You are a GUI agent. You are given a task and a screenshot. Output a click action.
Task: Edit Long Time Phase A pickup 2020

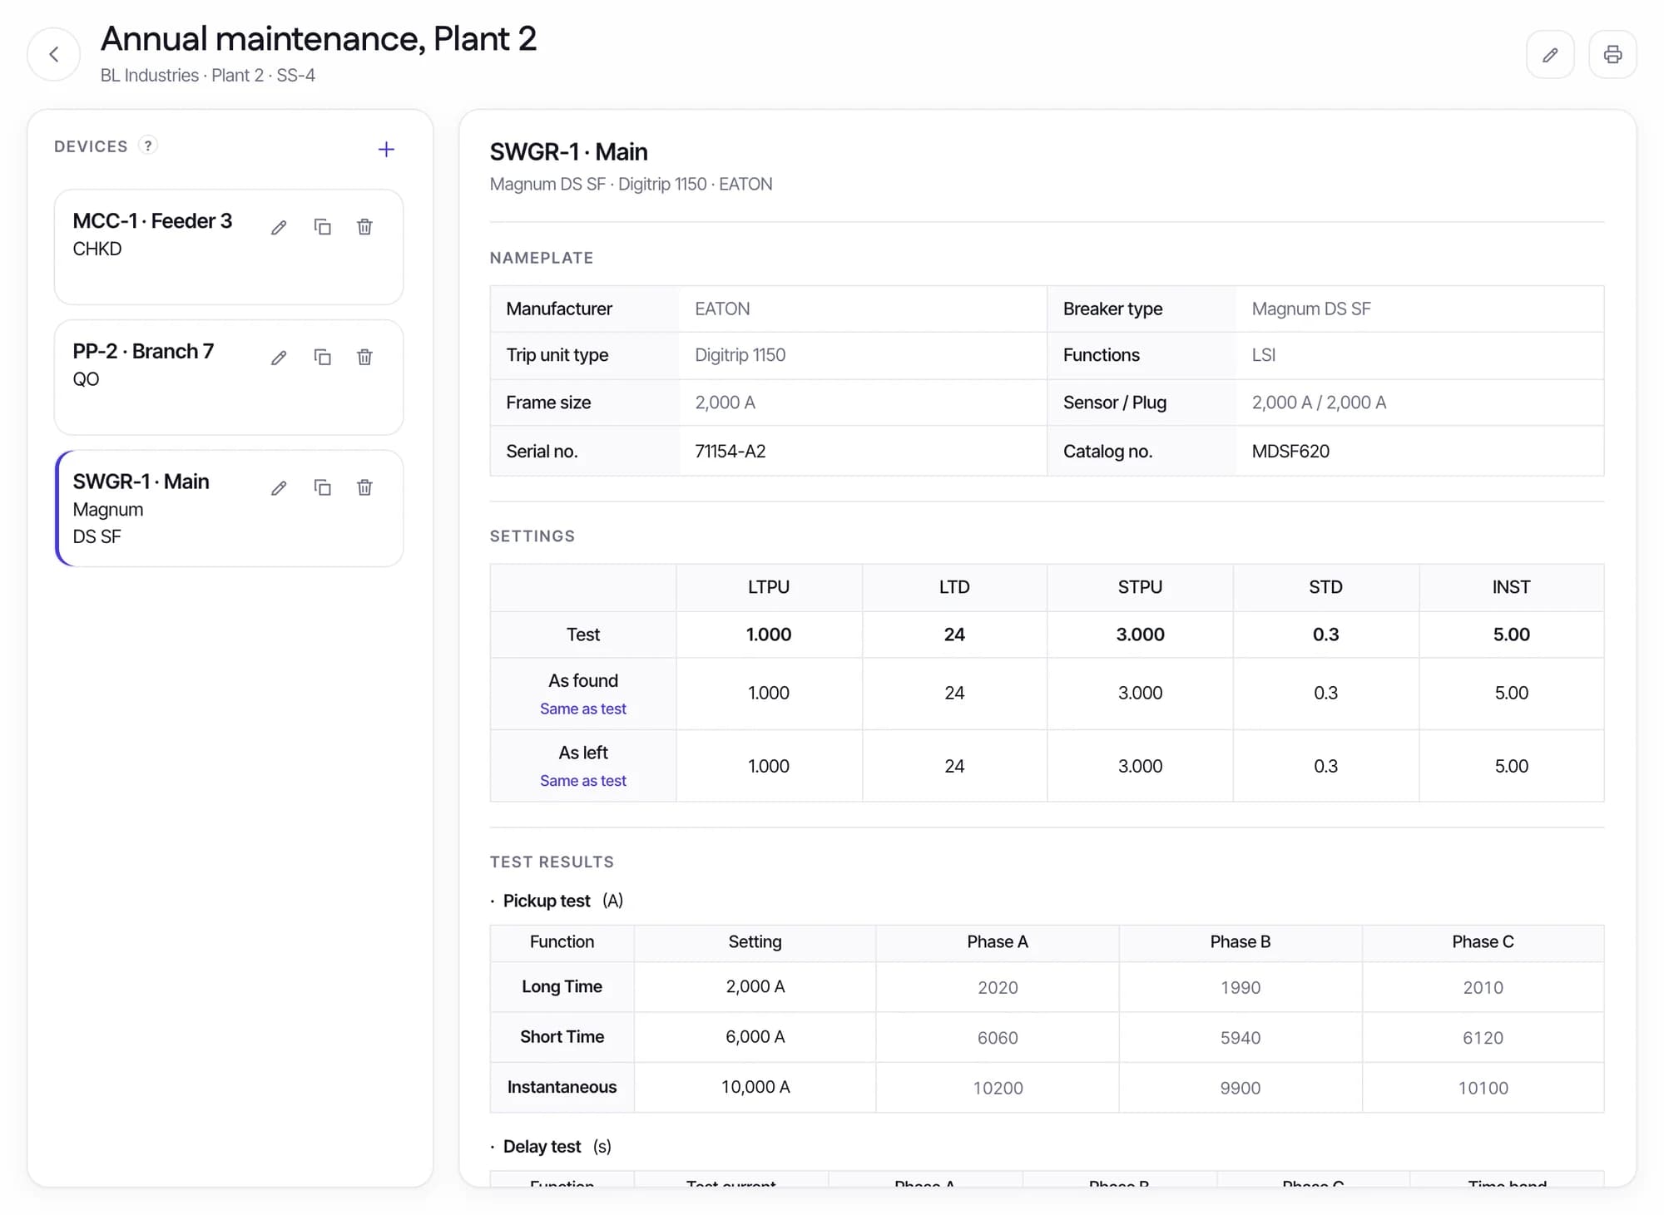pyautogui.click(x=998, y=987)
